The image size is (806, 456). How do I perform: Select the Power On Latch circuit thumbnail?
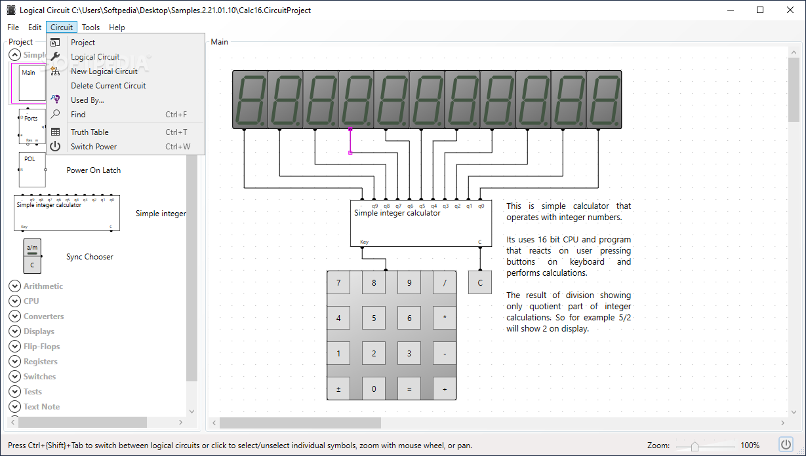[x=32, y=170]
